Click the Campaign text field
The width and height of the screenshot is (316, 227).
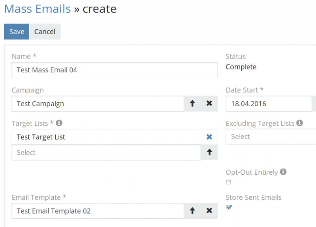[x=98, y=104]
